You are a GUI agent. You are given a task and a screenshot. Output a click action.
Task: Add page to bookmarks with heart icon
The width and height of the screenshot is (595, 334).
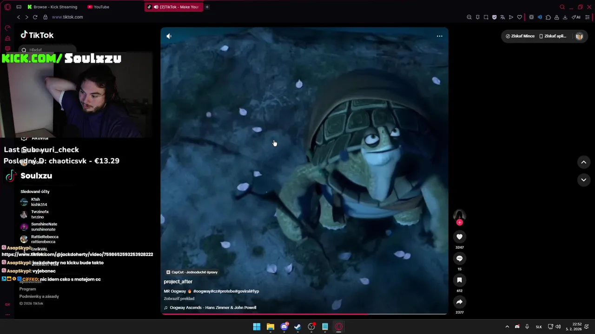click(519, 17)
